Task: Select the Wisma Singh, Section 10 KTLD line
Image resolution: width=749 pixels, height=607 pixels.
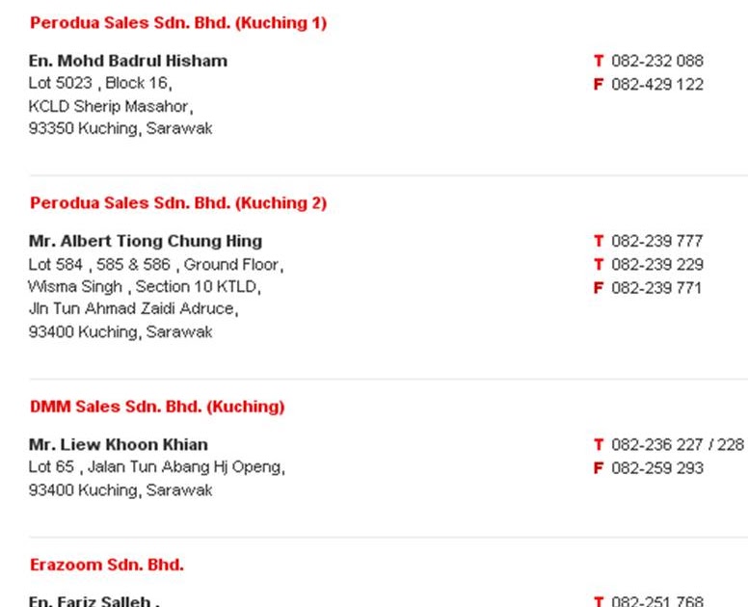Action: [145, 286]
